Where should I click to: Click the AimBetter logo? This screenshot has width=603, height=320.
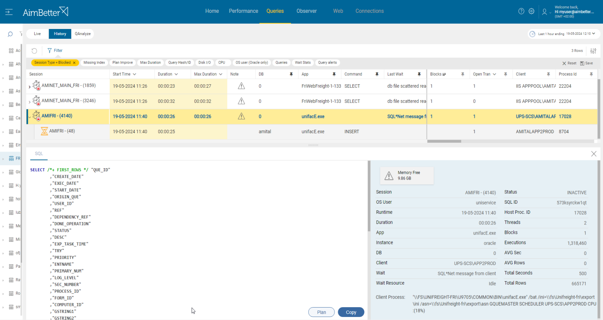46,12
